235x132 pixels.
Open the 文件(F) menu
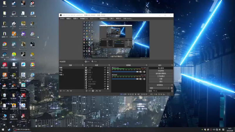62,18
